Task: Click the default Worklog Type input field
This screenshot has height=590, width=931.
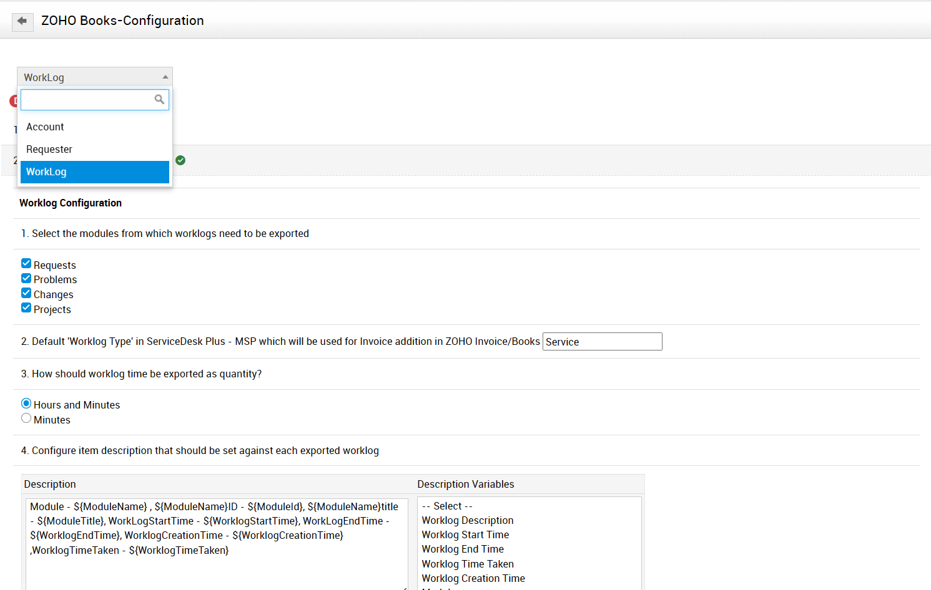Action: pos(602,342)
